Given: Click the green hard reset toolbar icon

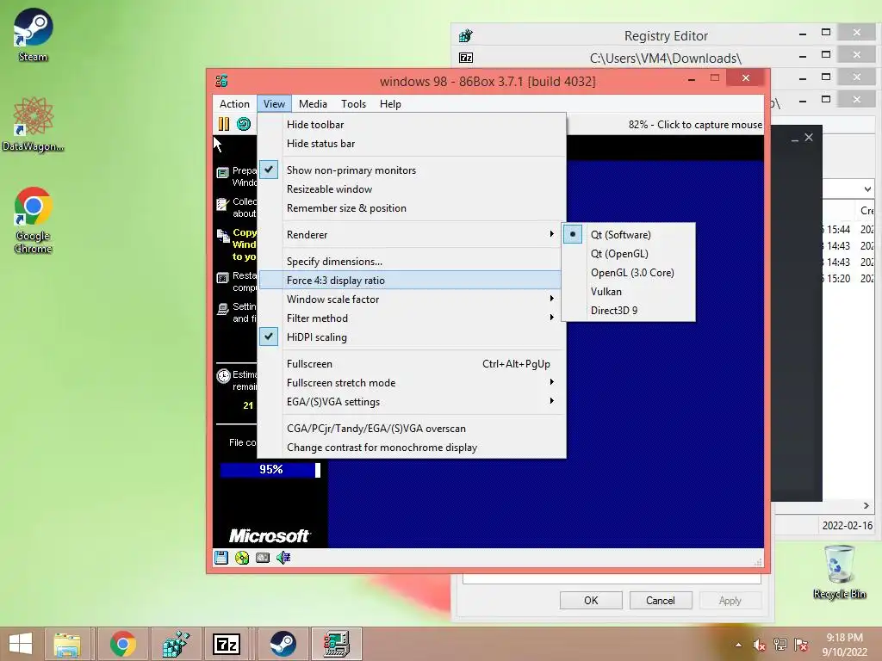Looking at the screenshot, I should (x=244, y=124).
